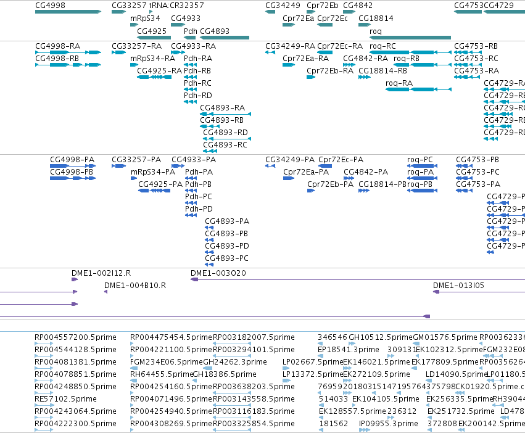This screenshot has width=525, height=433.
Task: Open the CG4753-RB transcript label
Action: pos(476,46)
